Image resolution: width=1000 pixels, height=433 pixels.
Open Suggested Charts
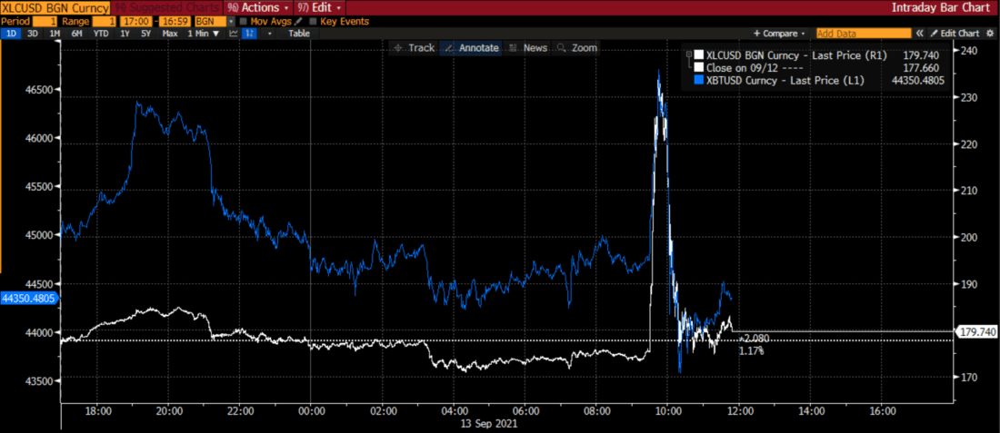[165, 7]
